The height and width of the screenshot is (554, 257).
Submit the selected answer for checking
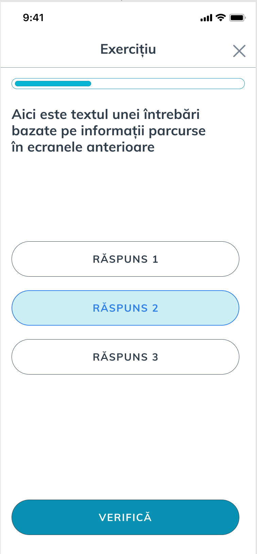pos(125,517)
